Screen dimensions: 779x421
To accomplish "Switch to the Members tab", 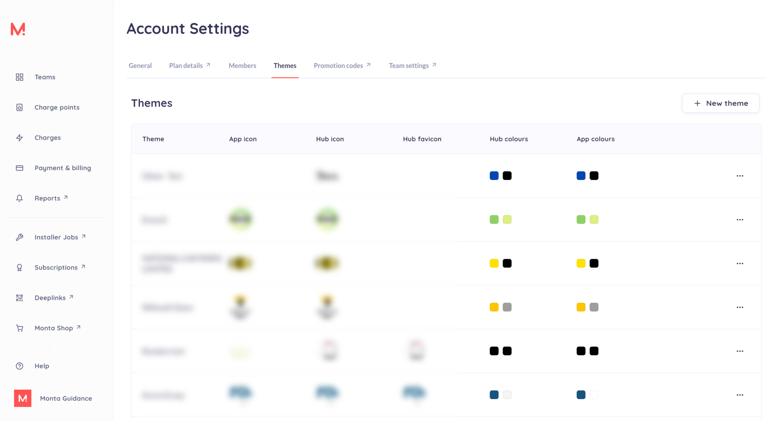I will pyautogui.click(x=242, y=65).
